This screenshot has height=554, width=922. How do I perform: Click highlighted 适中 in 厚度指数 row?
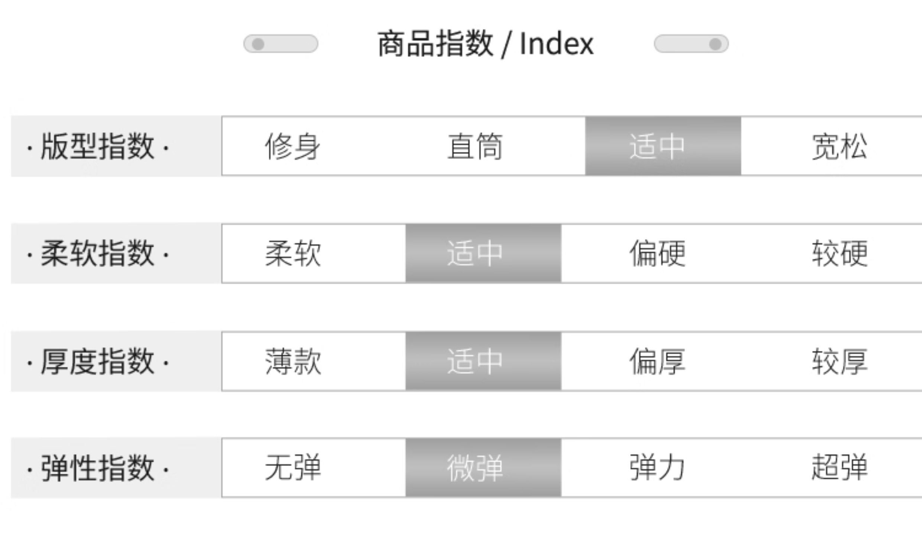483,361
